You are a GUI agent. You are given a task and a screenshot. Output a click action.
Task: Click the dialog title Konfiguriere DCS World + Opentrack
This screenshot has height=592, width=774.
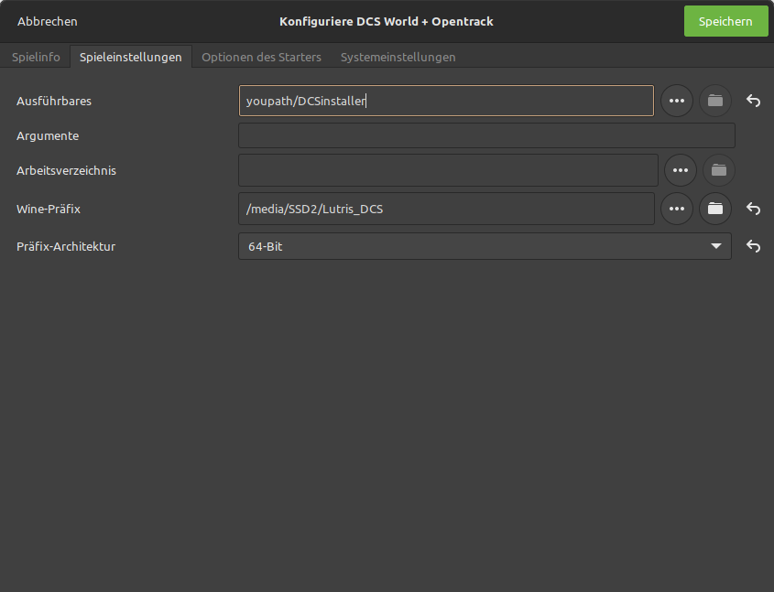coord(386,22)
